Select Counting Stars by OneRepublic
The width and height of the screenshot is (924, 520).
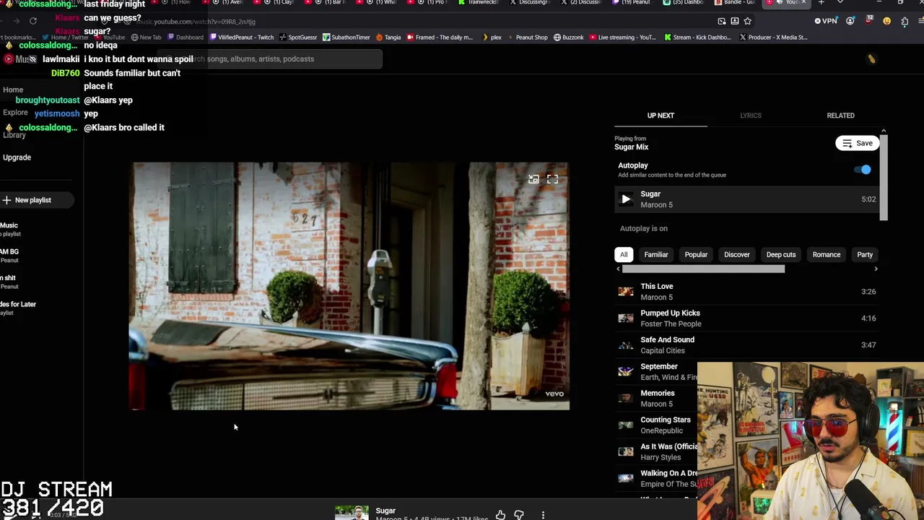point(655,425)
